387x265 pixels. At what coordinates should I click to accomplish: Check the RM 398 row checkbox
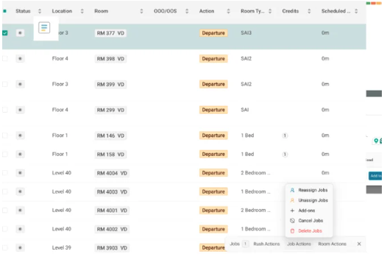(5, 59)
